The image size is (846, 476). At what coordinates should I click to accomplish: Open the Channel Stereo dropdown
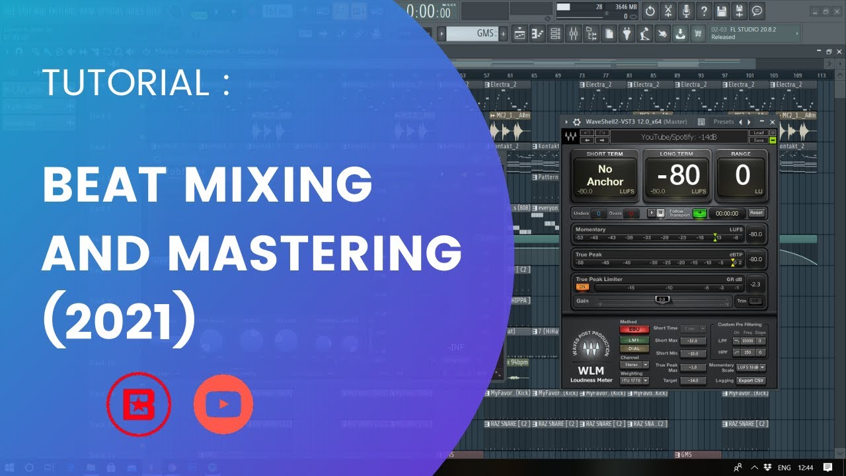[x=634, y=365]
